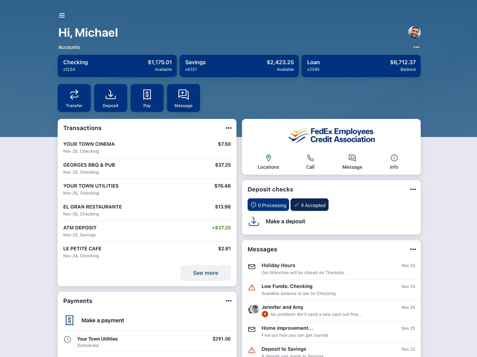Open YOUR TOWN CINEMA transaction
Viewport: 477px width, 357px height.
pos(147,148)
